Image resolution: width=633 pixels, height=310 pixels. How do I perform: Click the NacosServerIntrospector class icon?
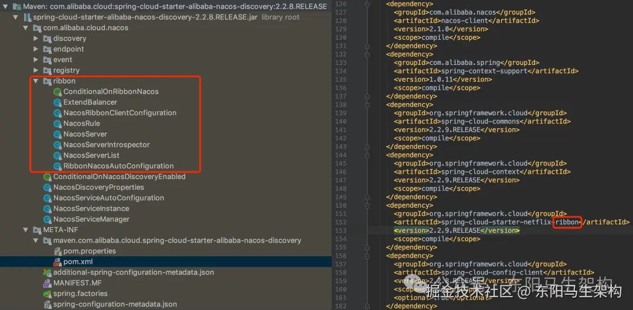[x=57, y=144]
